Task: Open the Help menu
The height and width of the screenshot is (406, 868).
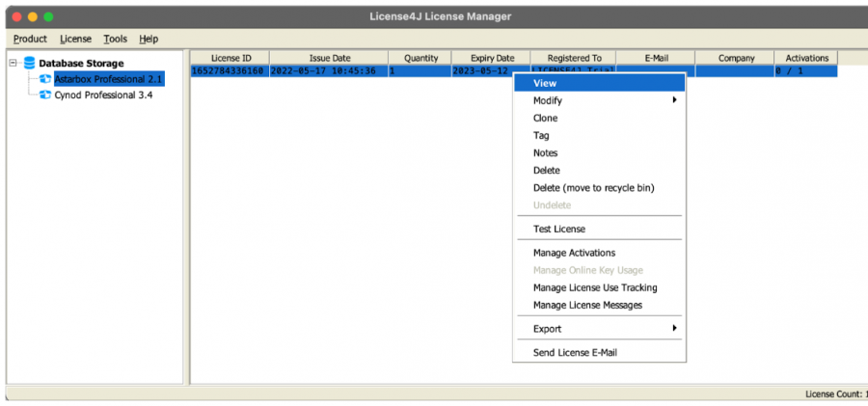Action: [149, 39]
